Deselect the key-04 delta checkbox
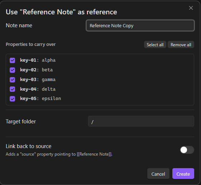Image resolution: width=201 pixels, height=185 pixels. [13, 89]
